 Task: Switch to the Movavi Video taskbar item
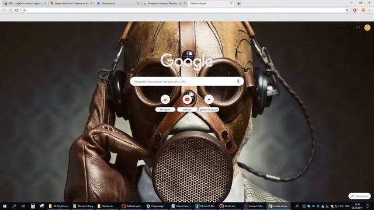(254, 206)
